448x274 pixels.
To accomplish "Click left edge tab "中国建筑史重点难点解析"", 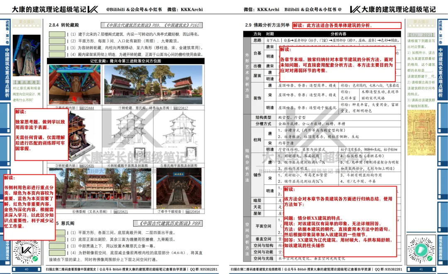I will pos(7,73).
